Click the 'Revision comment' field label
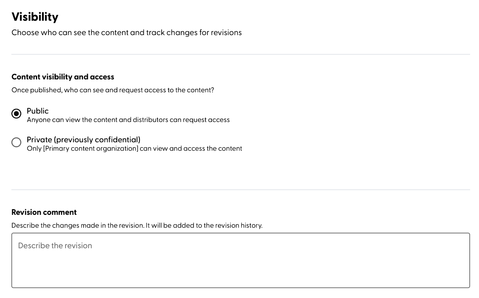This screenshot has height=298, width=479. point(44,212)
